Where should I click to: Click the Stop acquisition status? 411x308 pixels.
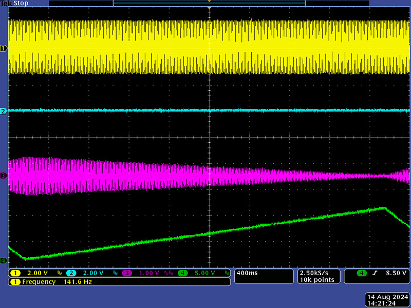(x=21, y=4)
